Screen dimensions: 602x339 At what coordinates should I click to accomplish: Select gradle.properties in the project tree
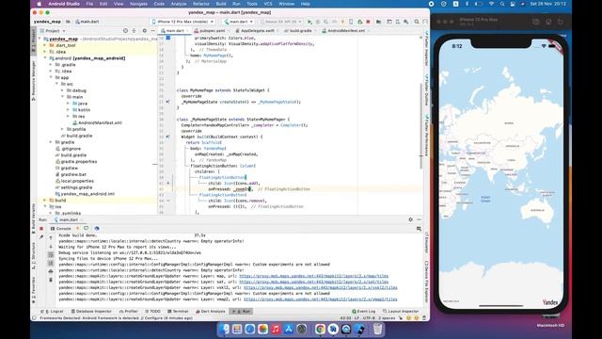point(79,162)
